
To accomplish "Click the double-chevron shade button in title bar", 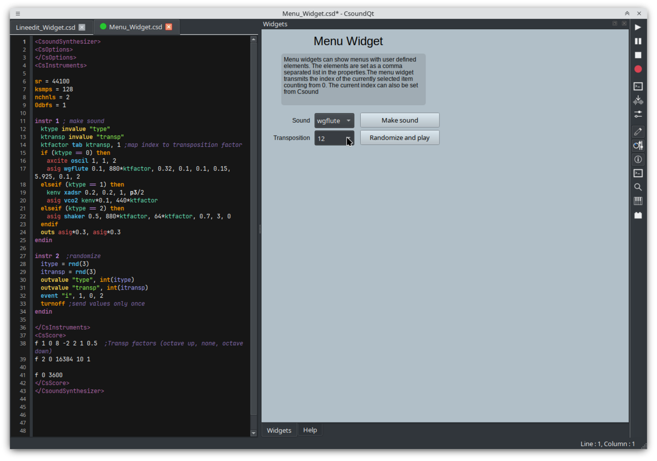I will click(x=627, y=13).
